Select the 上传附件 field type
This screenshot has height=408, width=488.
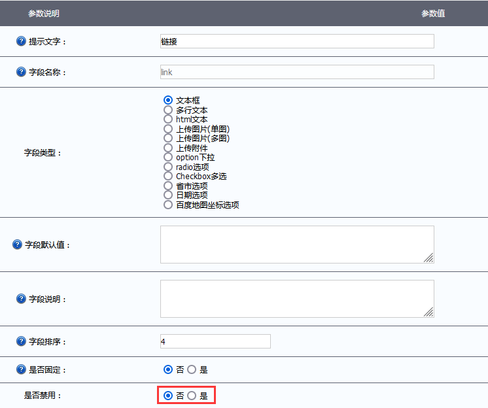coord(168,148)
